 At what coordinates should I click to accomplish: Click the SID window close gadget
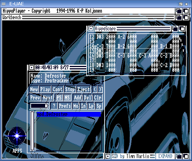click(x=108, y=156)
